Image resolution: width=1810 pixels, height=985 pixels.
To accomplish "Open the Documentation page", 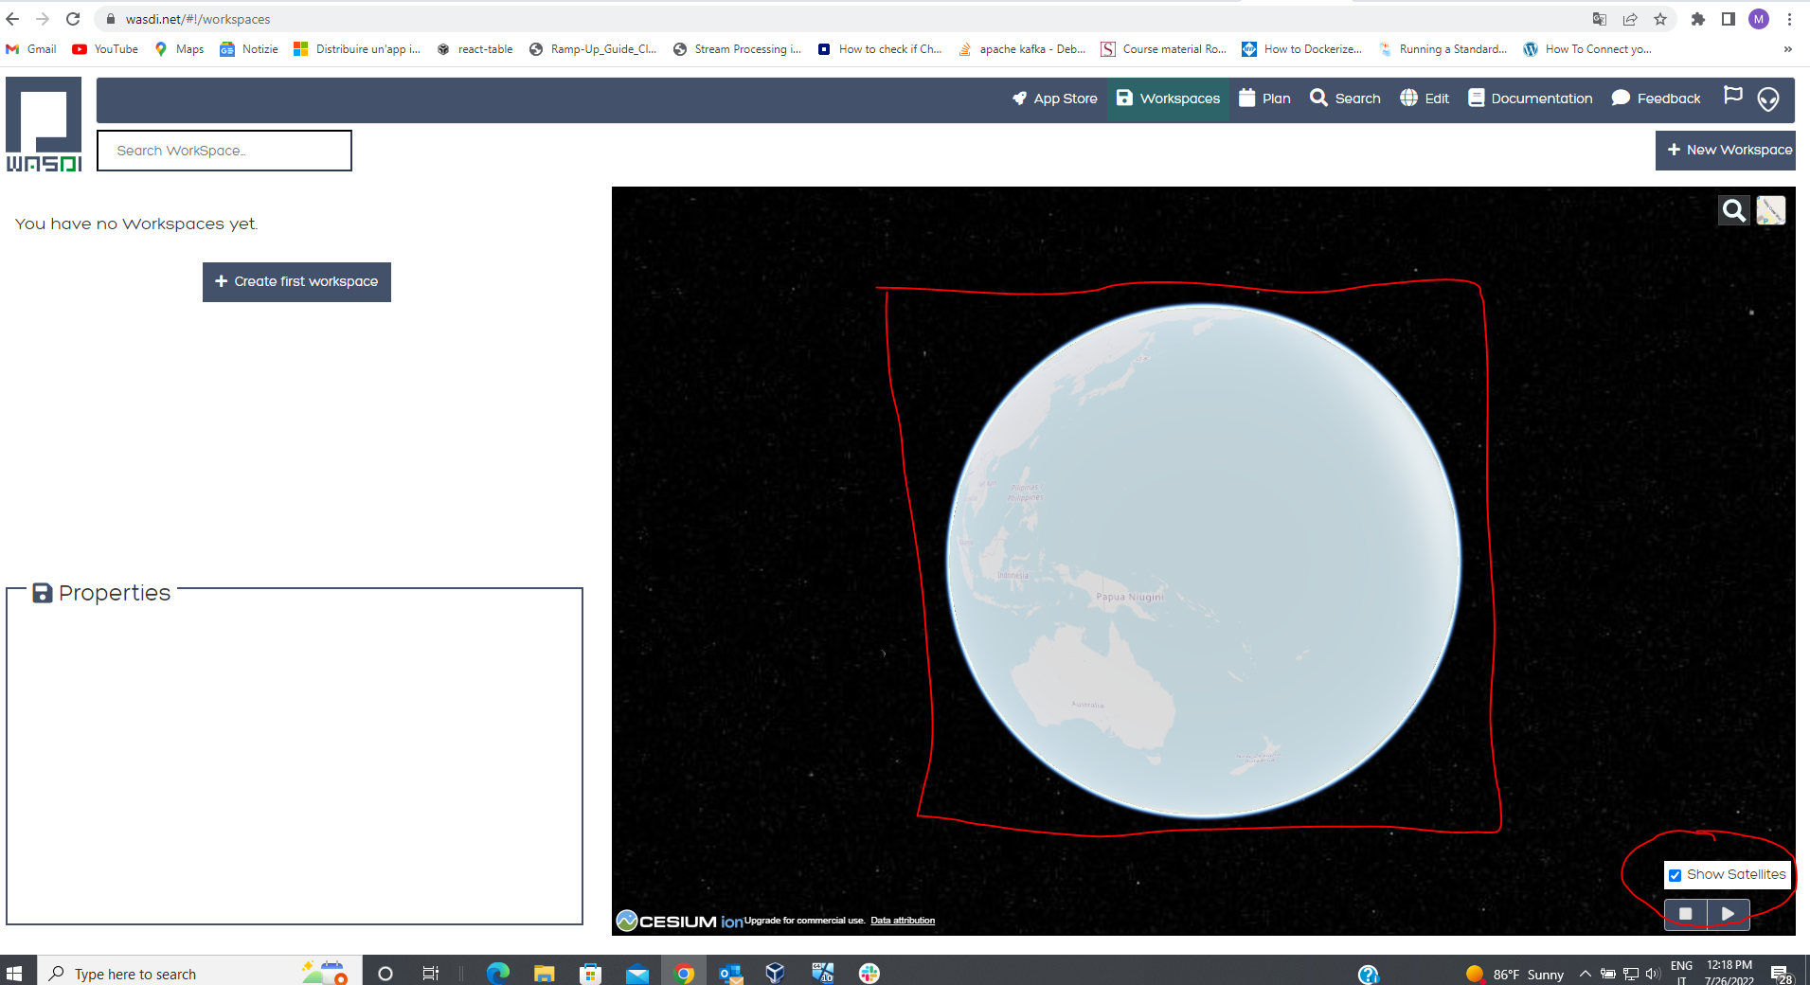I will click(x=1529, y=98).
